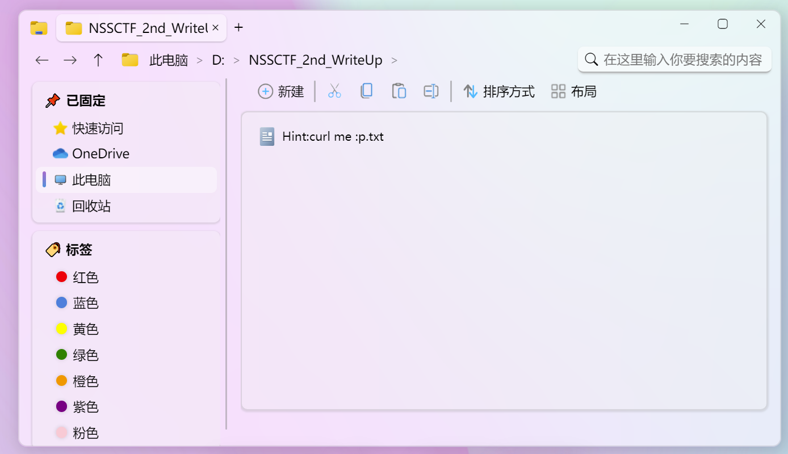
Task: Open the 排序方式 sort options
Action: 499,91
